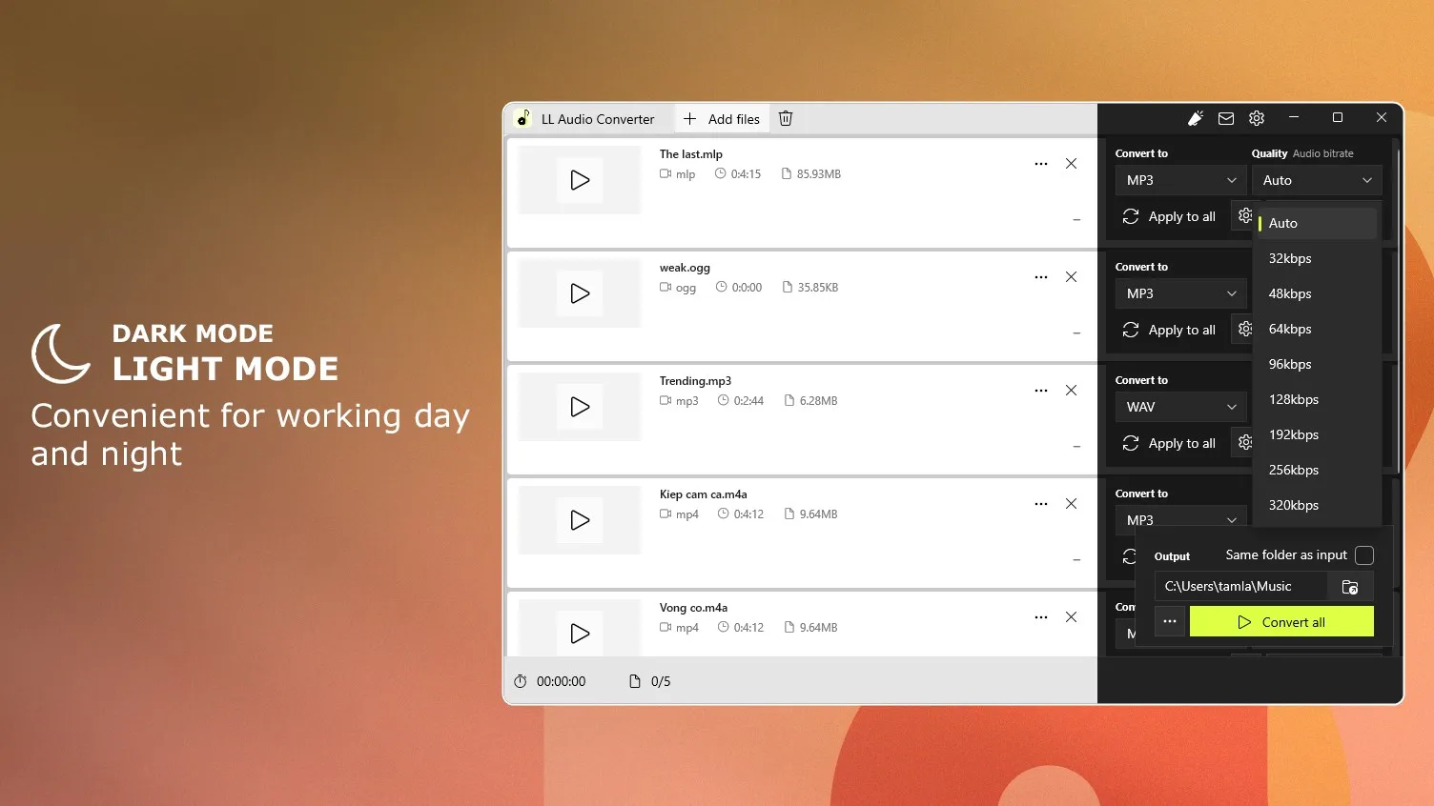Viewport: 1434px width, 806px height.
Task: Play Trending.mp3 preview
Action: (x=580, y=407)
